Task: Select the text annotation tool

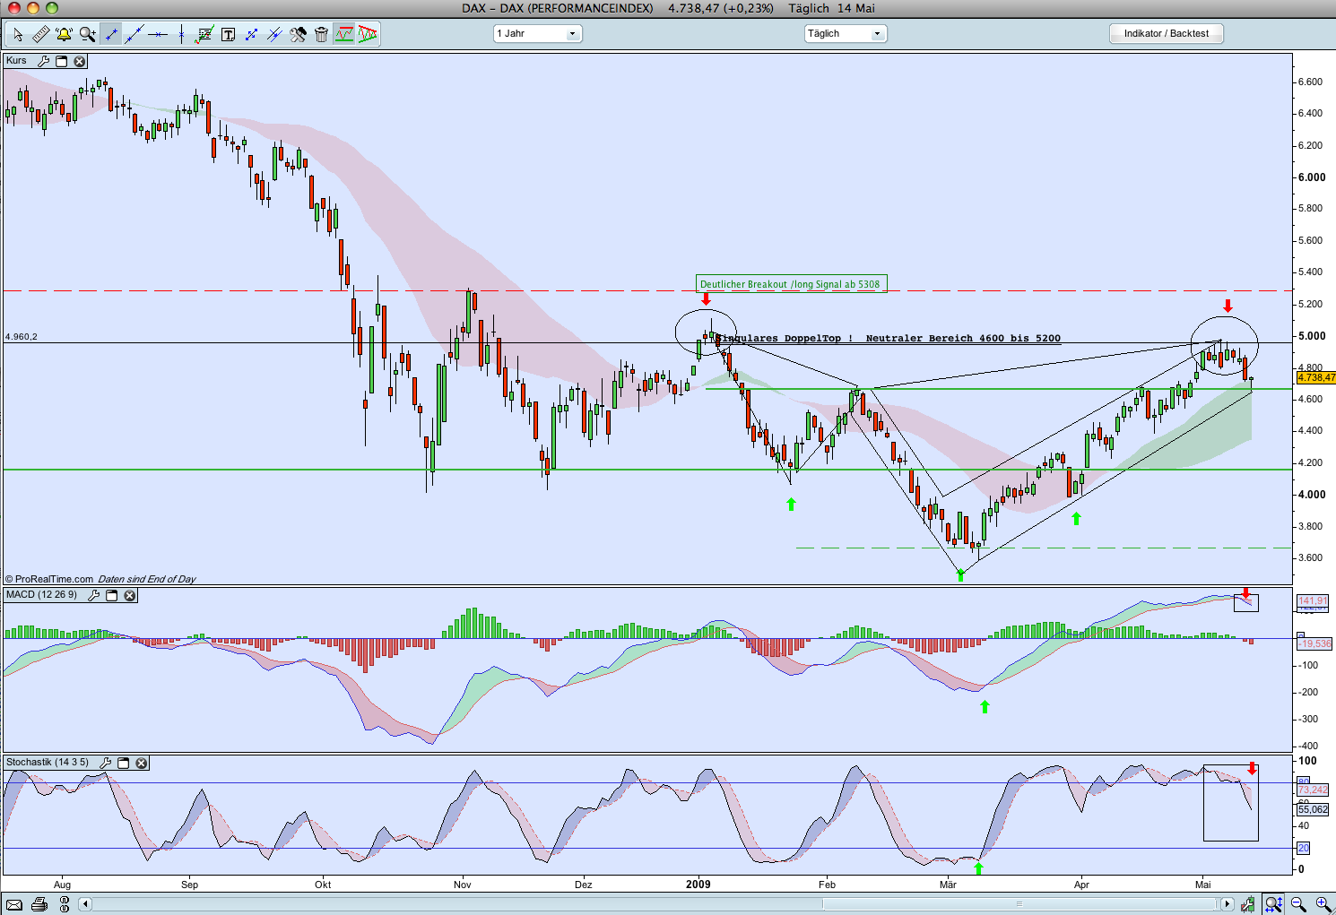Action: 228,34
